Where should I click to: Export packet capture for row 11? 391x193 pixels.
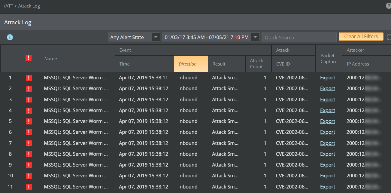pos(328,187)
